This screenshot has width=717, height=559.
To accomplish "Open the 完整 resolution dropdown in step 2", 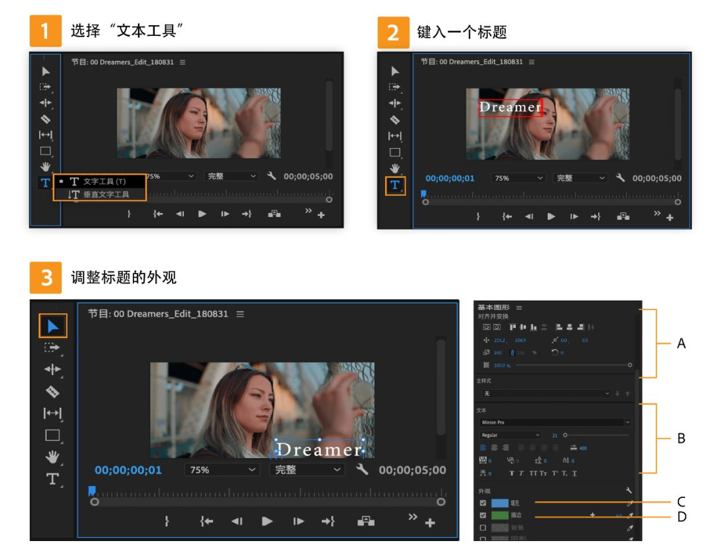I will 580,178.
